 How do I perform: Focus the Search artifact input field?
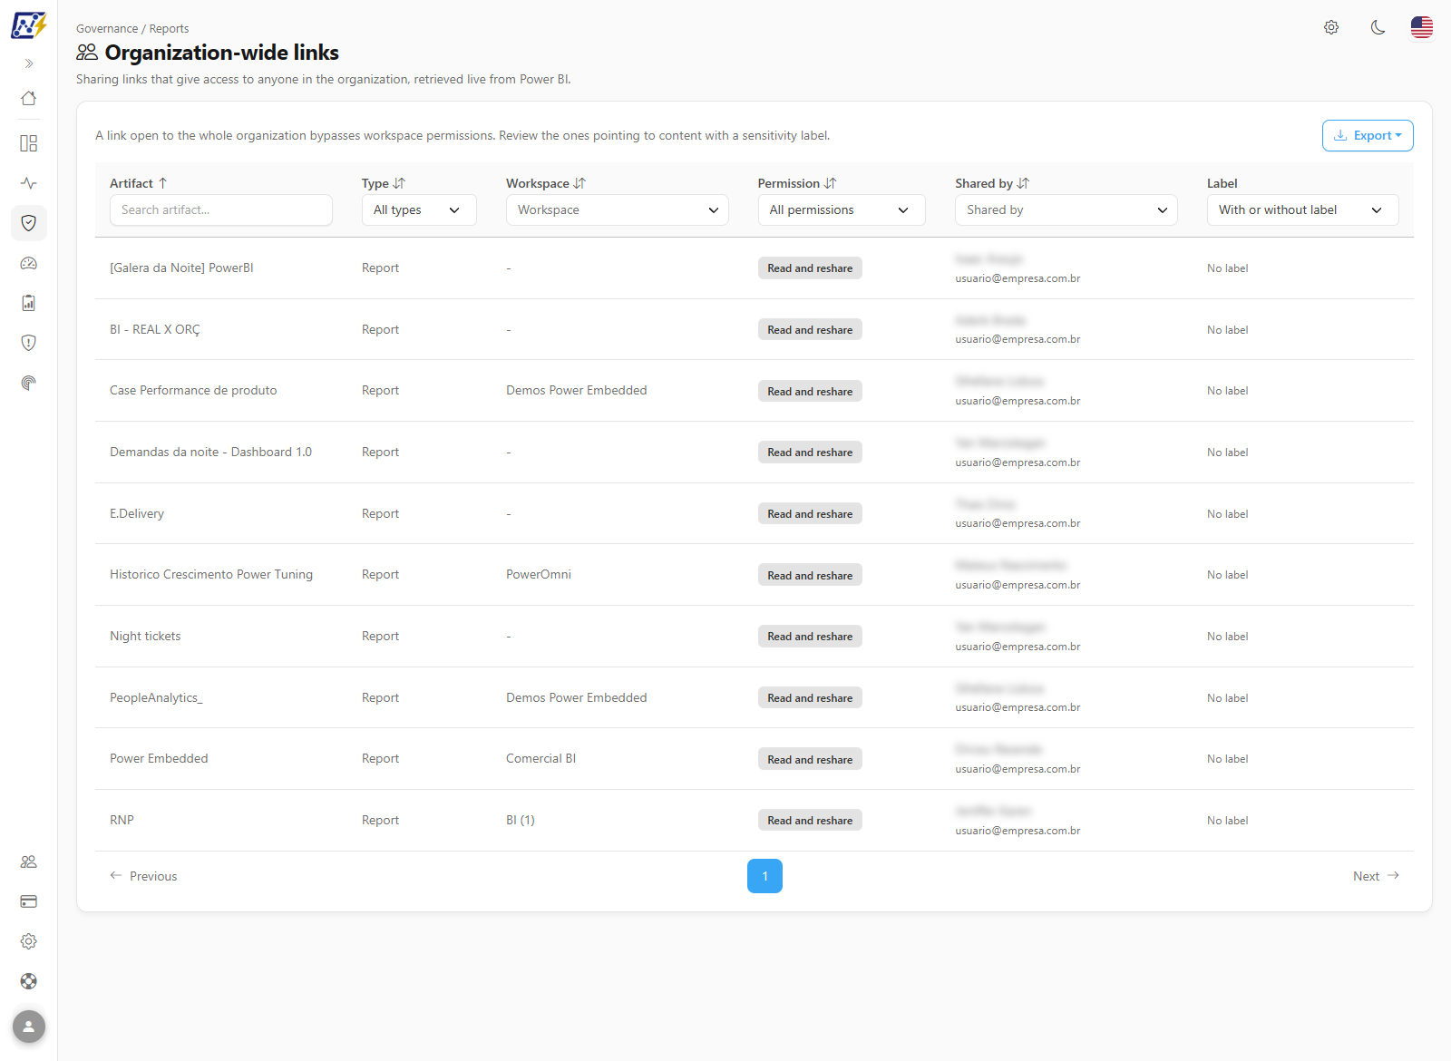click(x=221, y=209)
